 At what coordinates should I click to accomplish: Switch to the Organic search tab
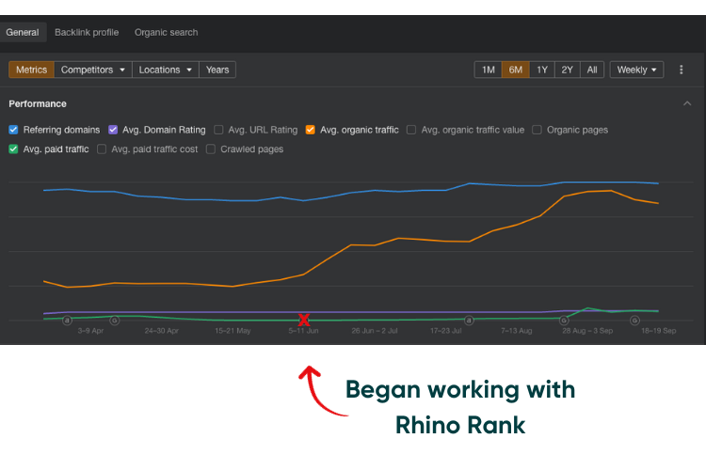[166, 32]
